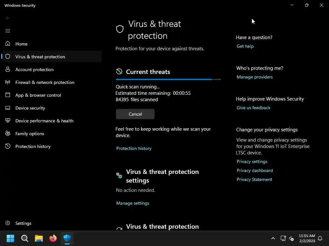This screenshot has width=329, height=246.
Task: Minimize the Windows Security window
Action: (292, 5)
